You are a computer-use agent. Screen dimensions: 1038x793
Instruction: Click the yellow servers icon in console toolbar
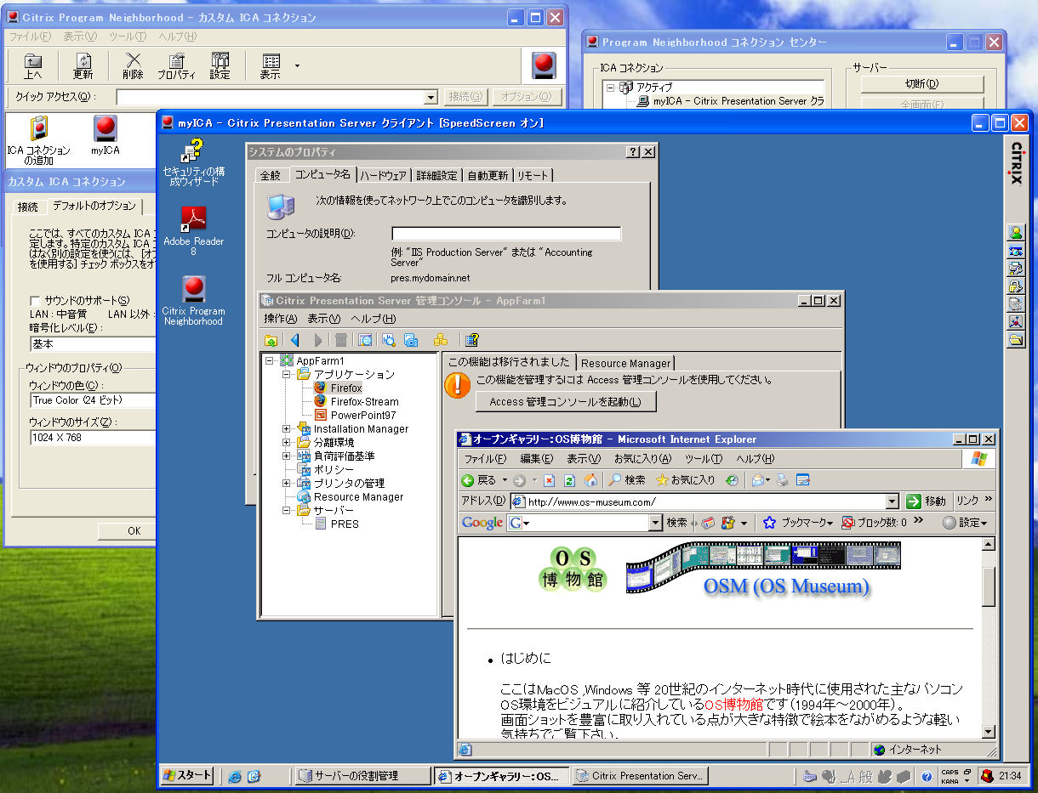pos(440,340)
